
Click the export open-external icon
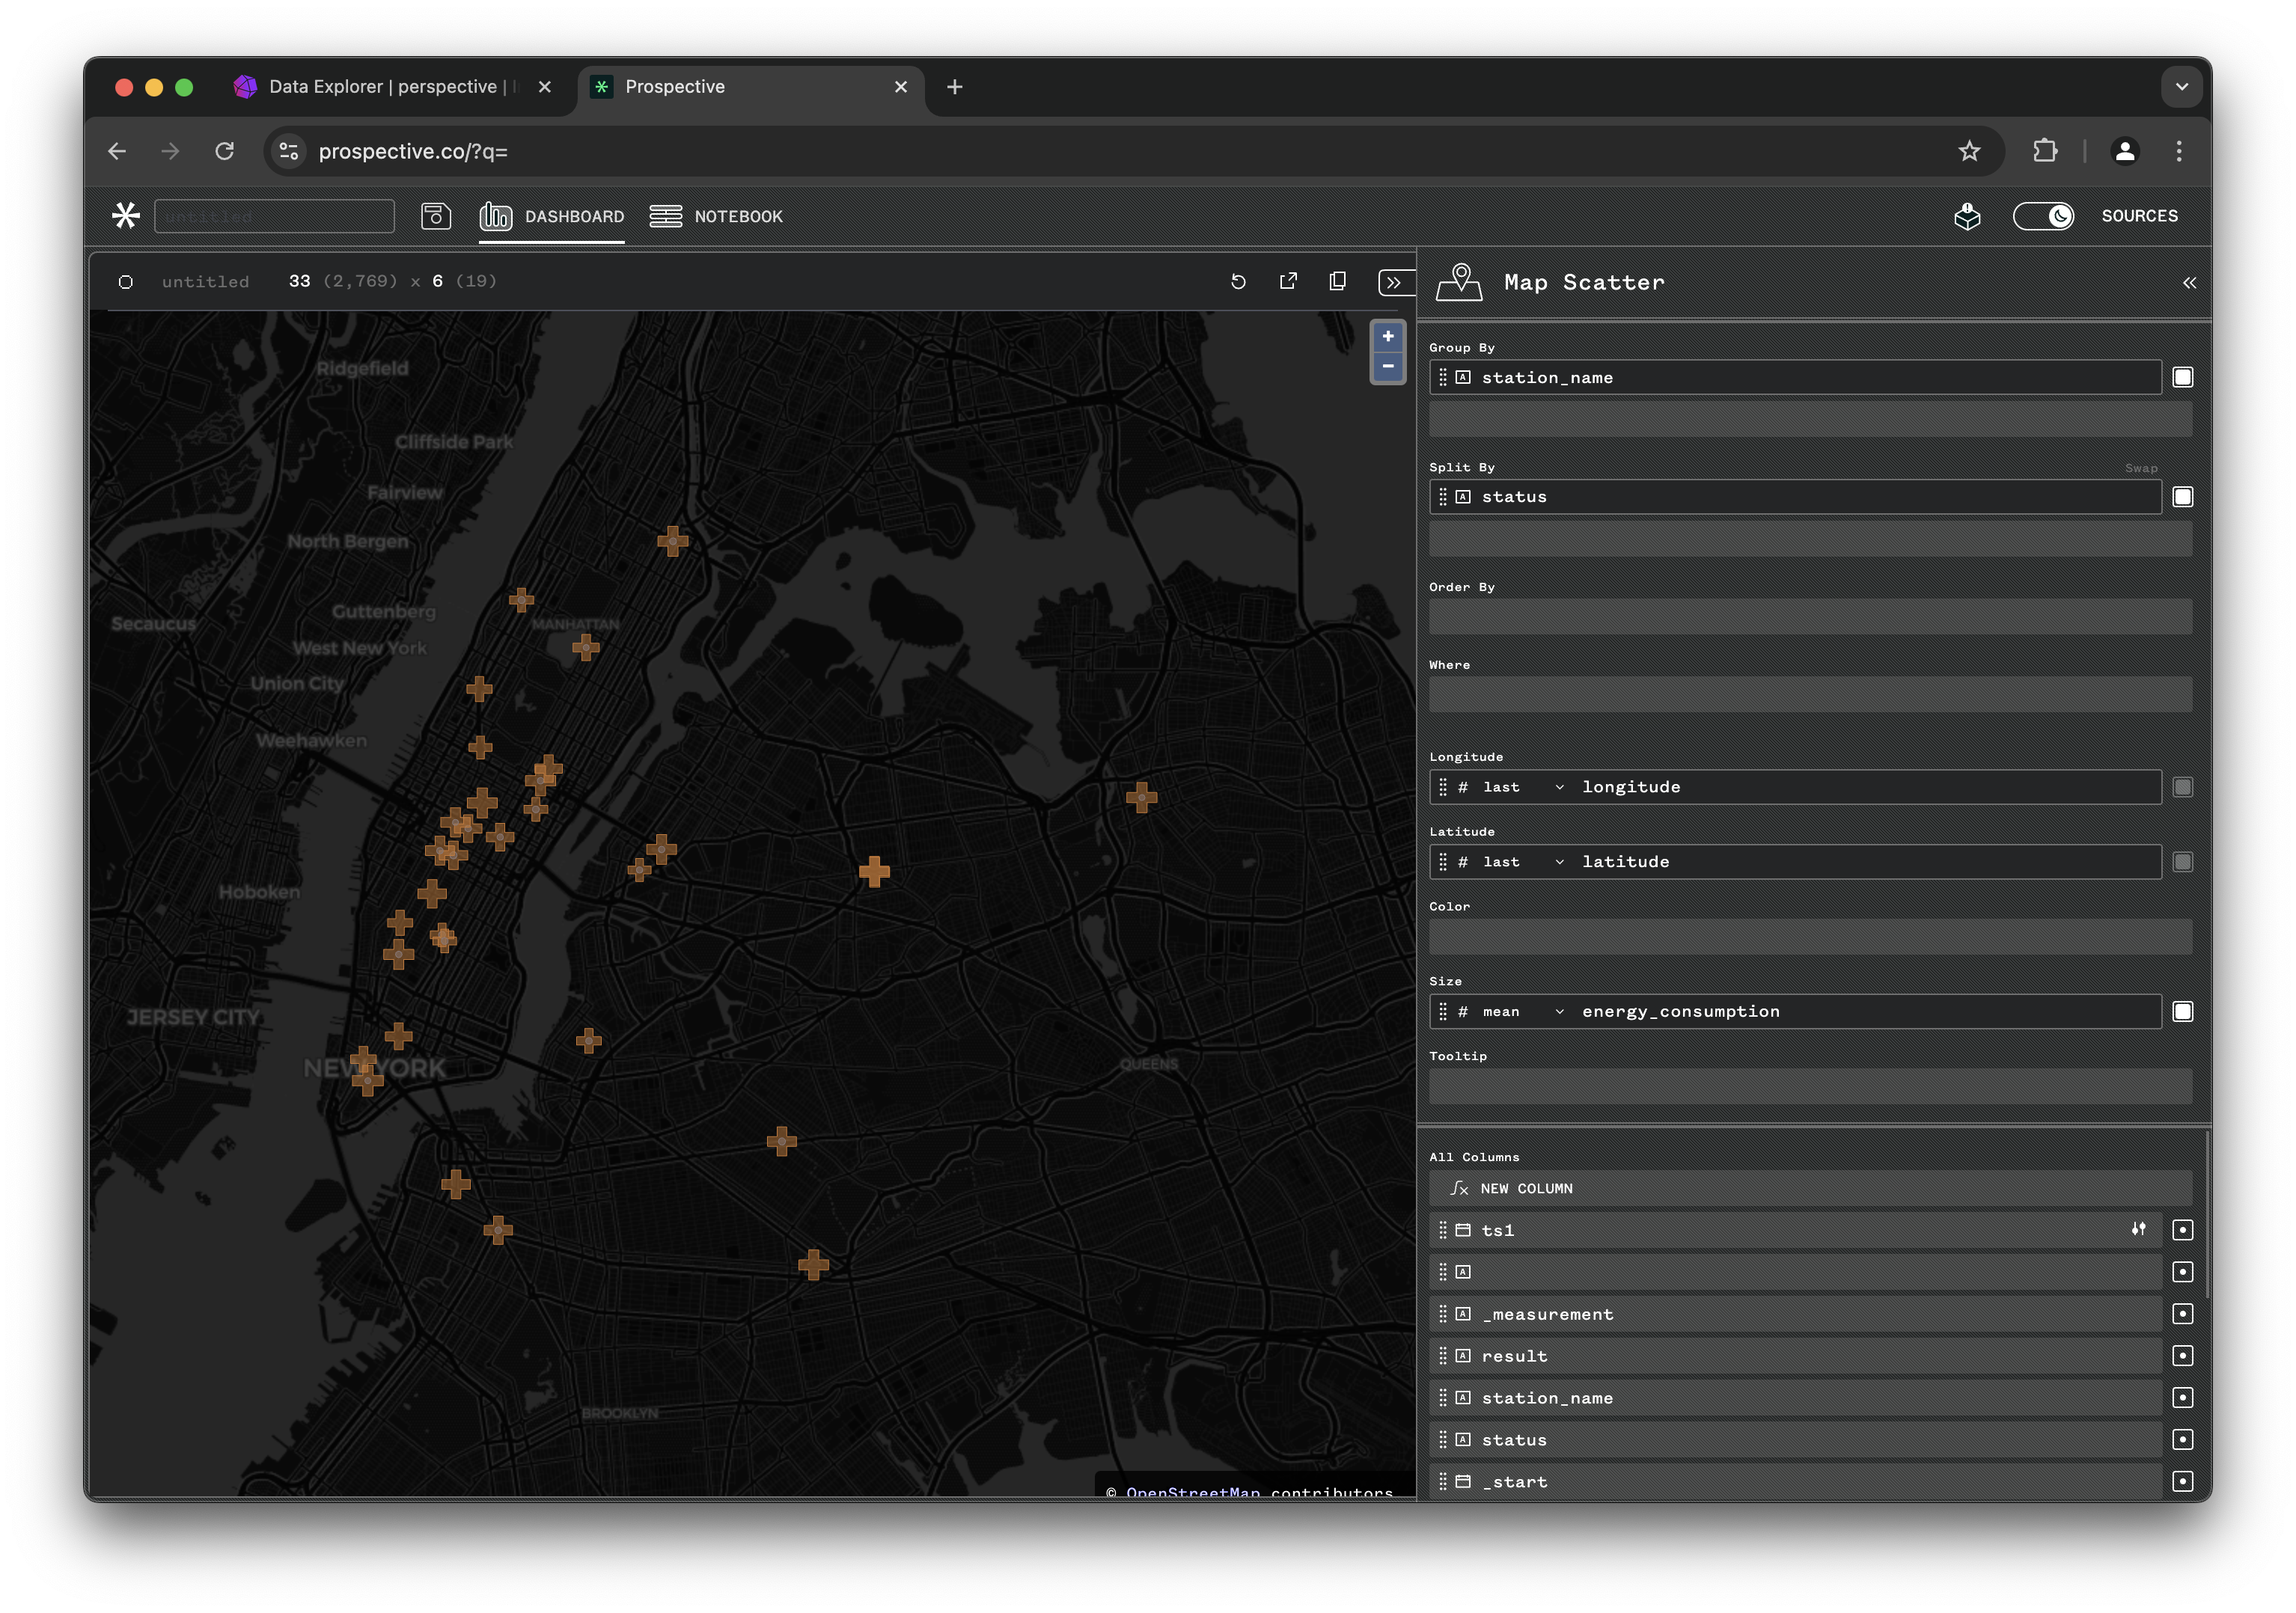point(1288,282)
